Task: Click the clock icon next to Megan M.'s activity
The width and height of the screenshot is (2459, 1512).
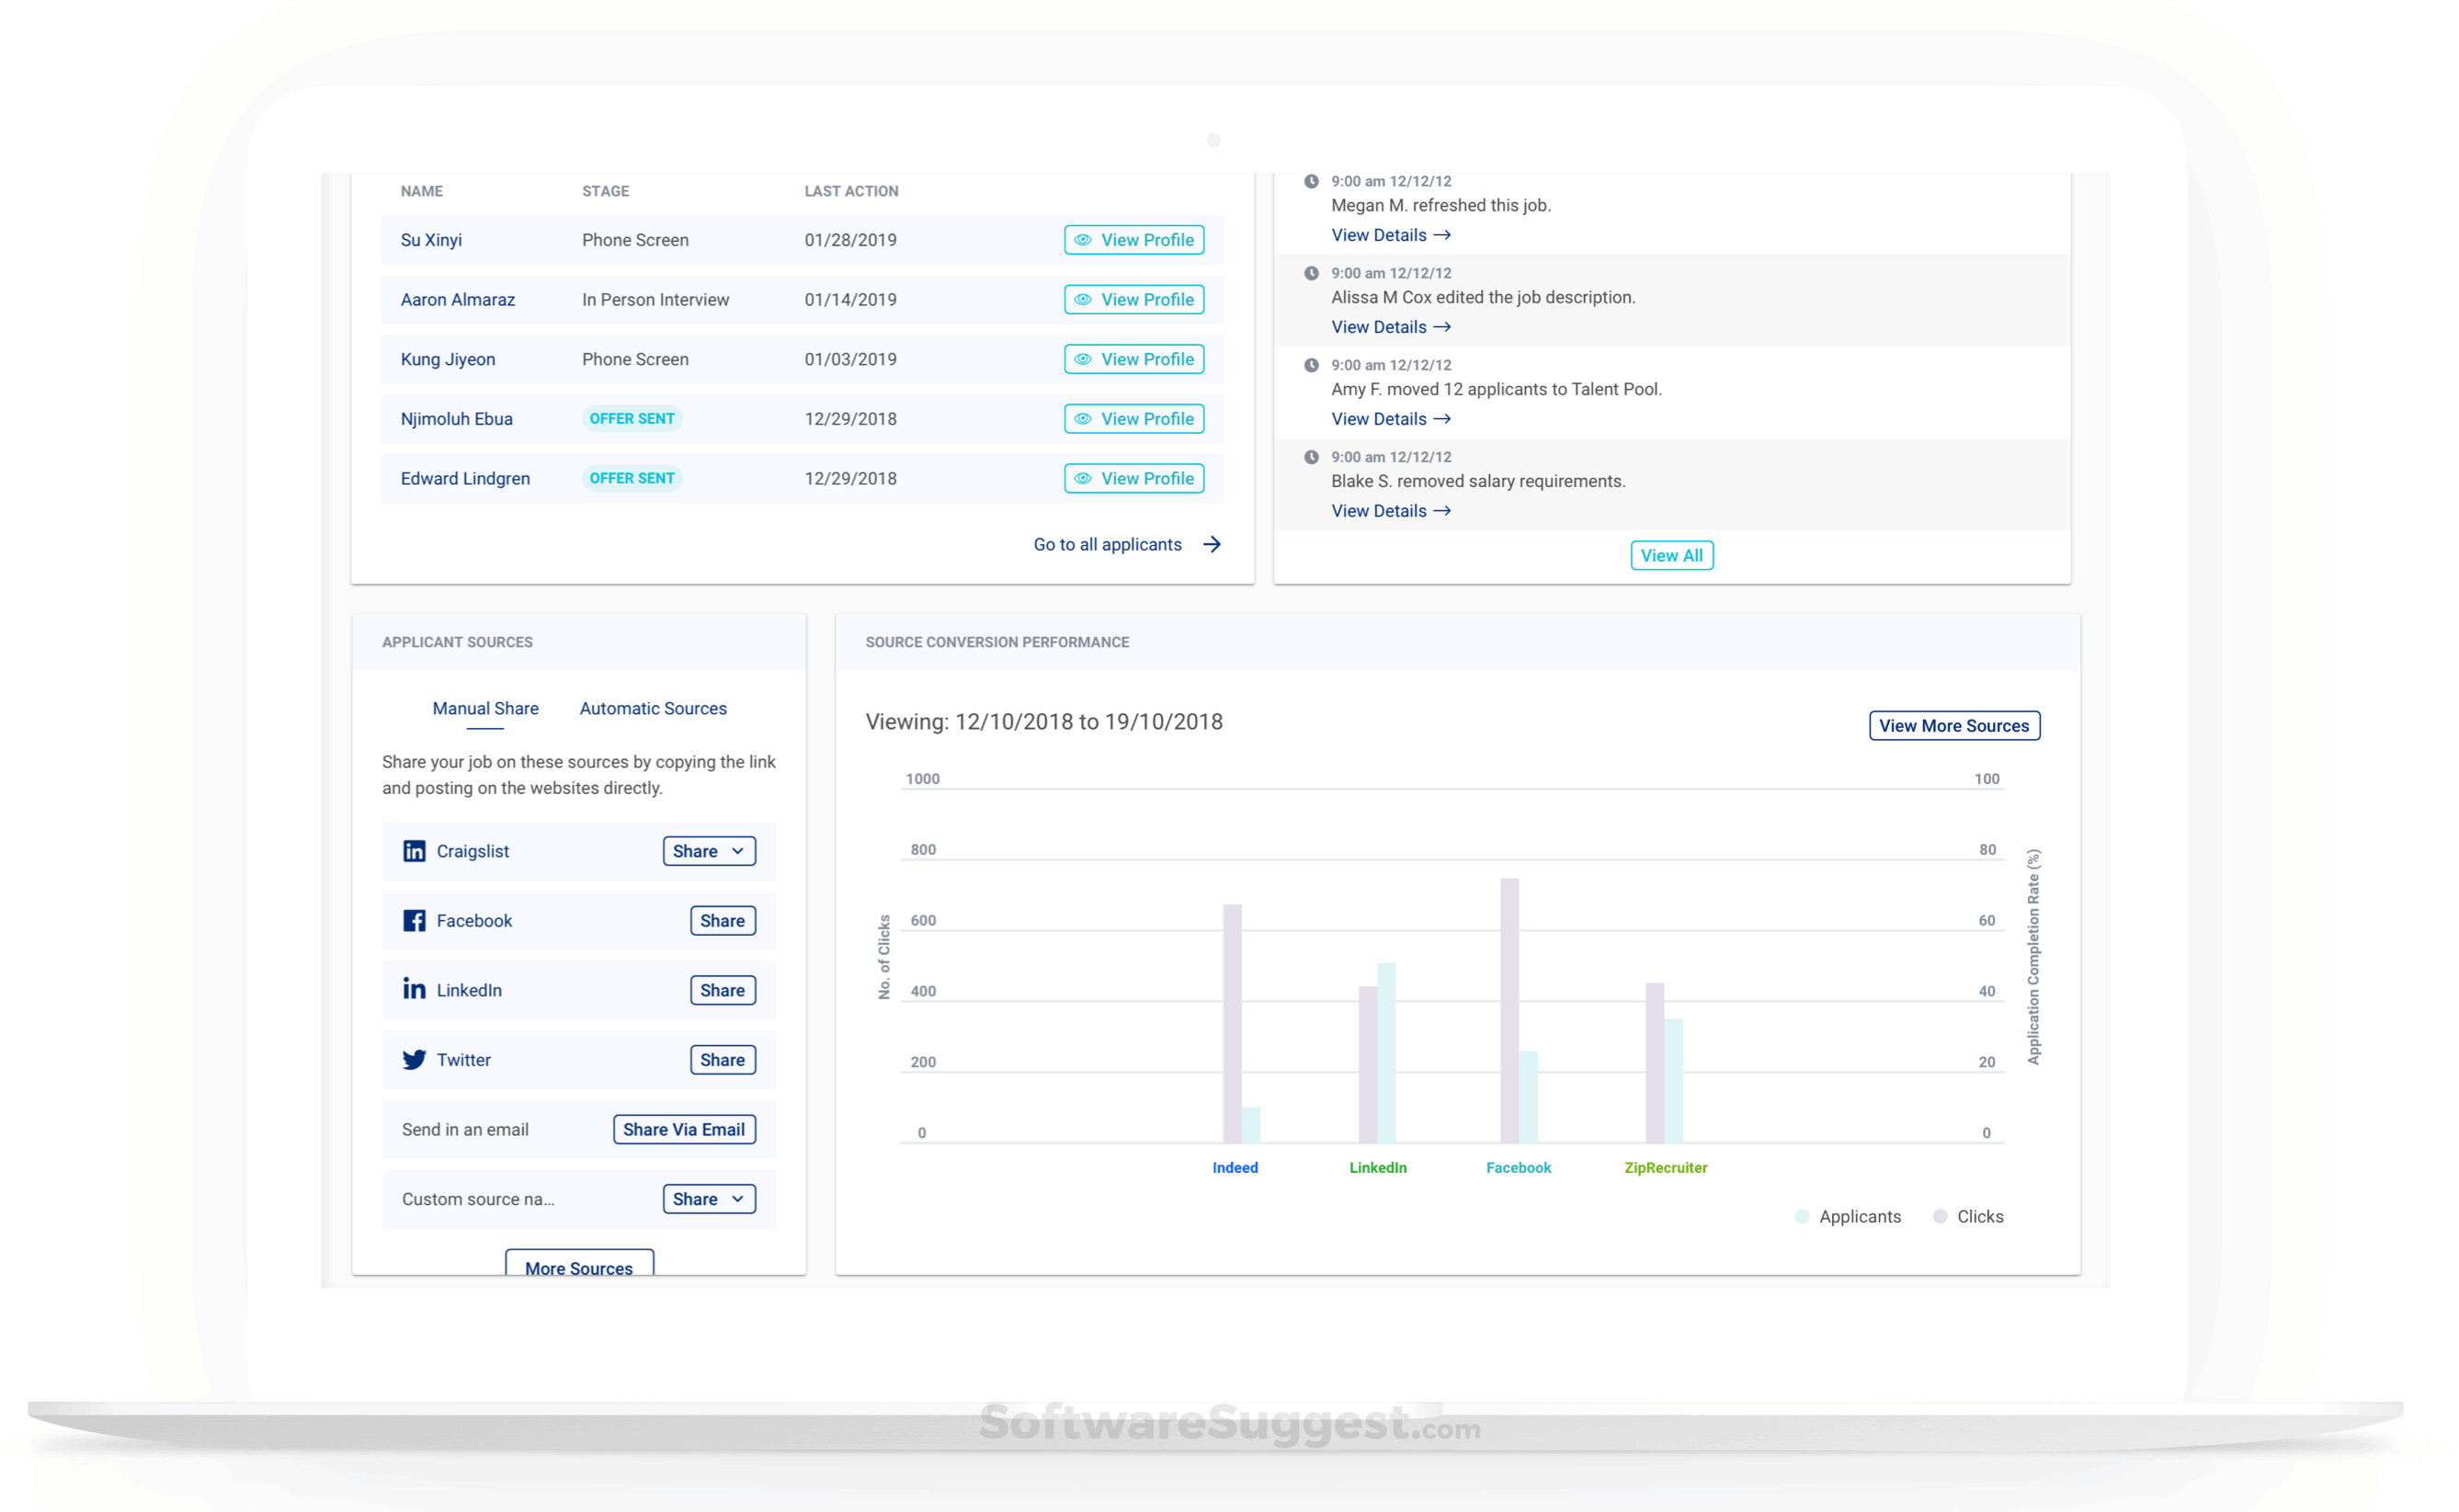Action: [1311, 181]
